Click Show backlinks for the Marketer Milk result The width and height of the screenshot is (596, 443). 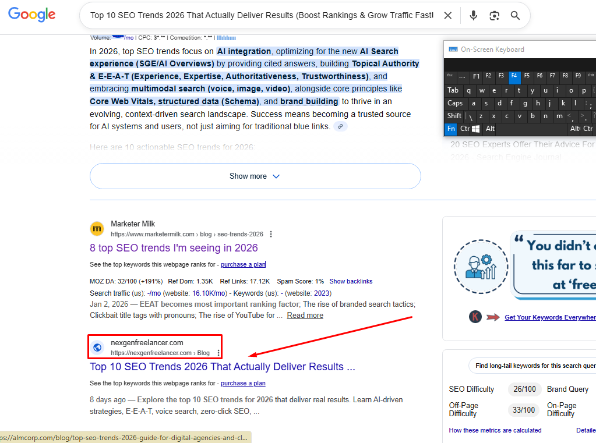click(351, 282)
